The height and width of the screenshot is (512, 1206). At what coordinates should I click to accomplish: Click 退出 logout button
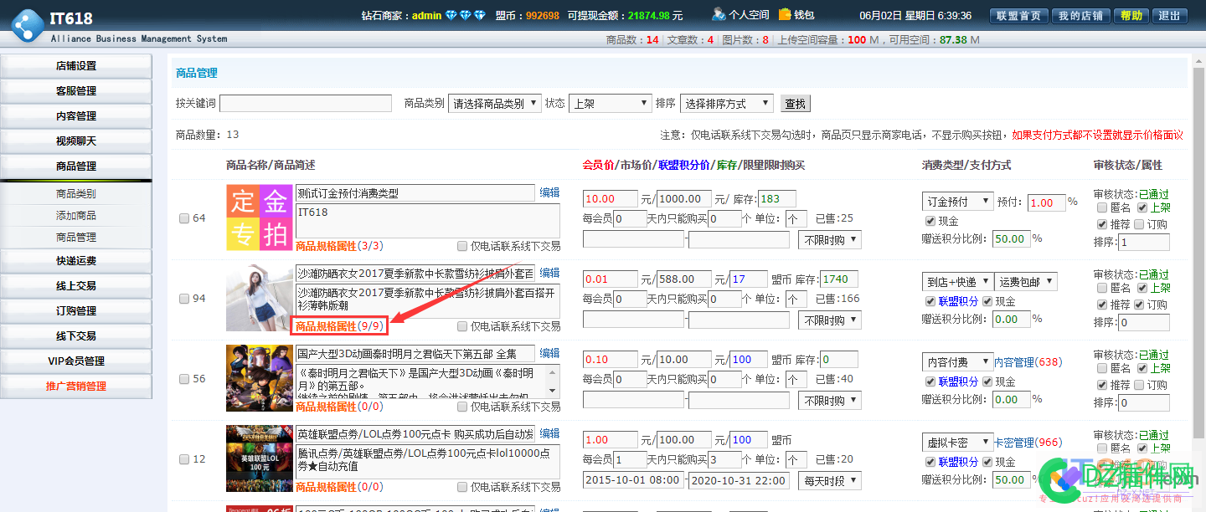tap(1169, 16)
